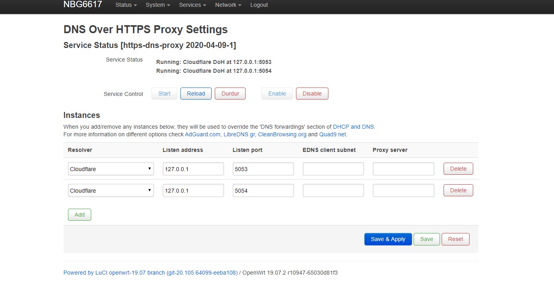Focus EDNS client subnet field in 5054 row
The height and width of the screenshot is (287, 554).
tap(333, 190)
